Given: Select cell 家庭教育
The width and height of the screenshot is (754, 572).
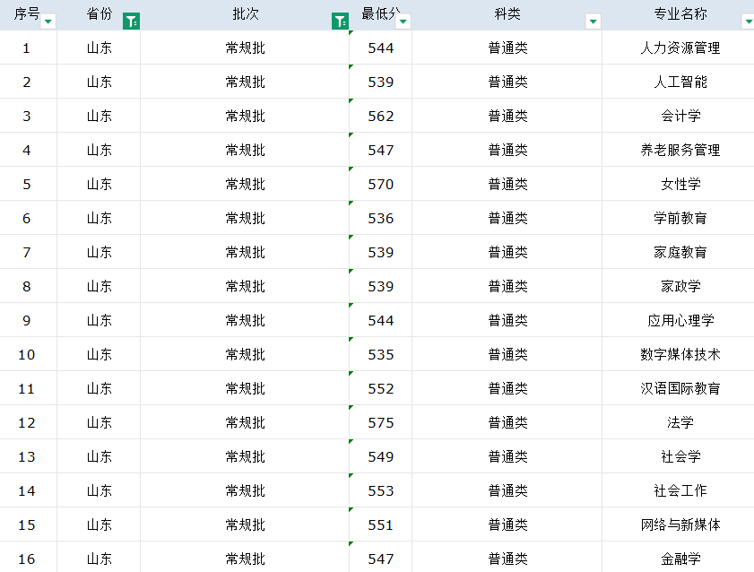Looking at the screenshot, I should [678, 252].
